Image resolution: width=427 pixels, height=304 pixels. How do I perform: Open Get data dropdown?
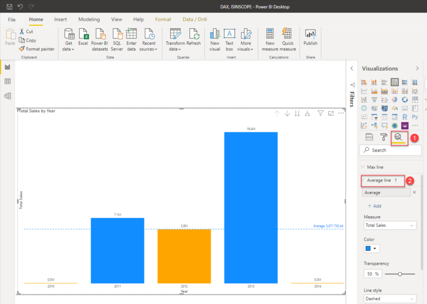click(68, 40)
